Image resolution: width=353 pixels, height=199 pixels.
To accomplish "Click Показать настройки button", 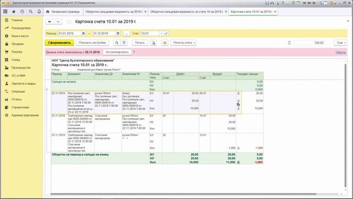I will click(x=92, y=43).
